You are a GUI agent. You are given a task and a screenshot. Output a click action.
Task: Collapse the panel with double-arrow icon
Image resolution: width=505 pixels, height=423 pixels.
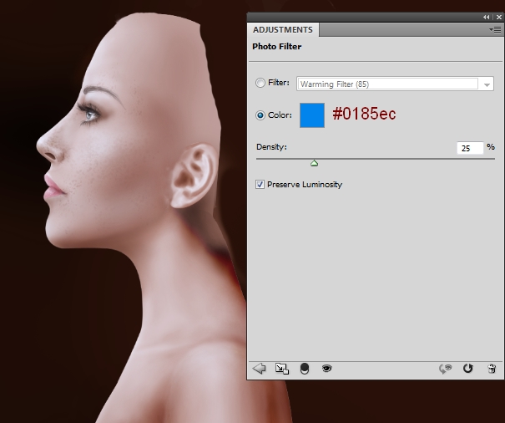487,17
